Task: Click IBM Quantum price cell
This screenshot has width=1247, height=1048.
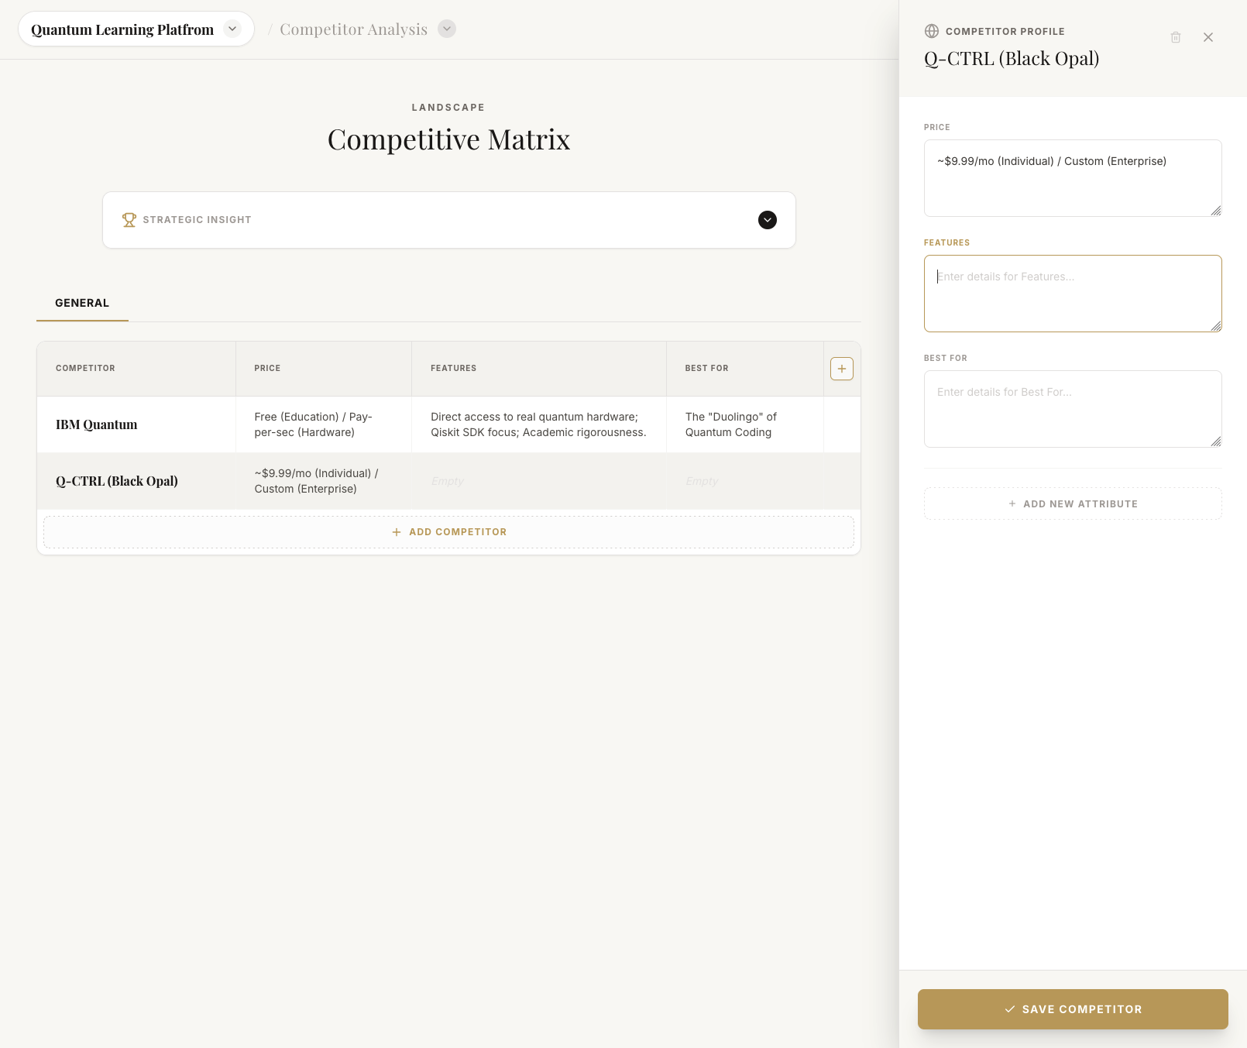Action: tap(324, 424)
